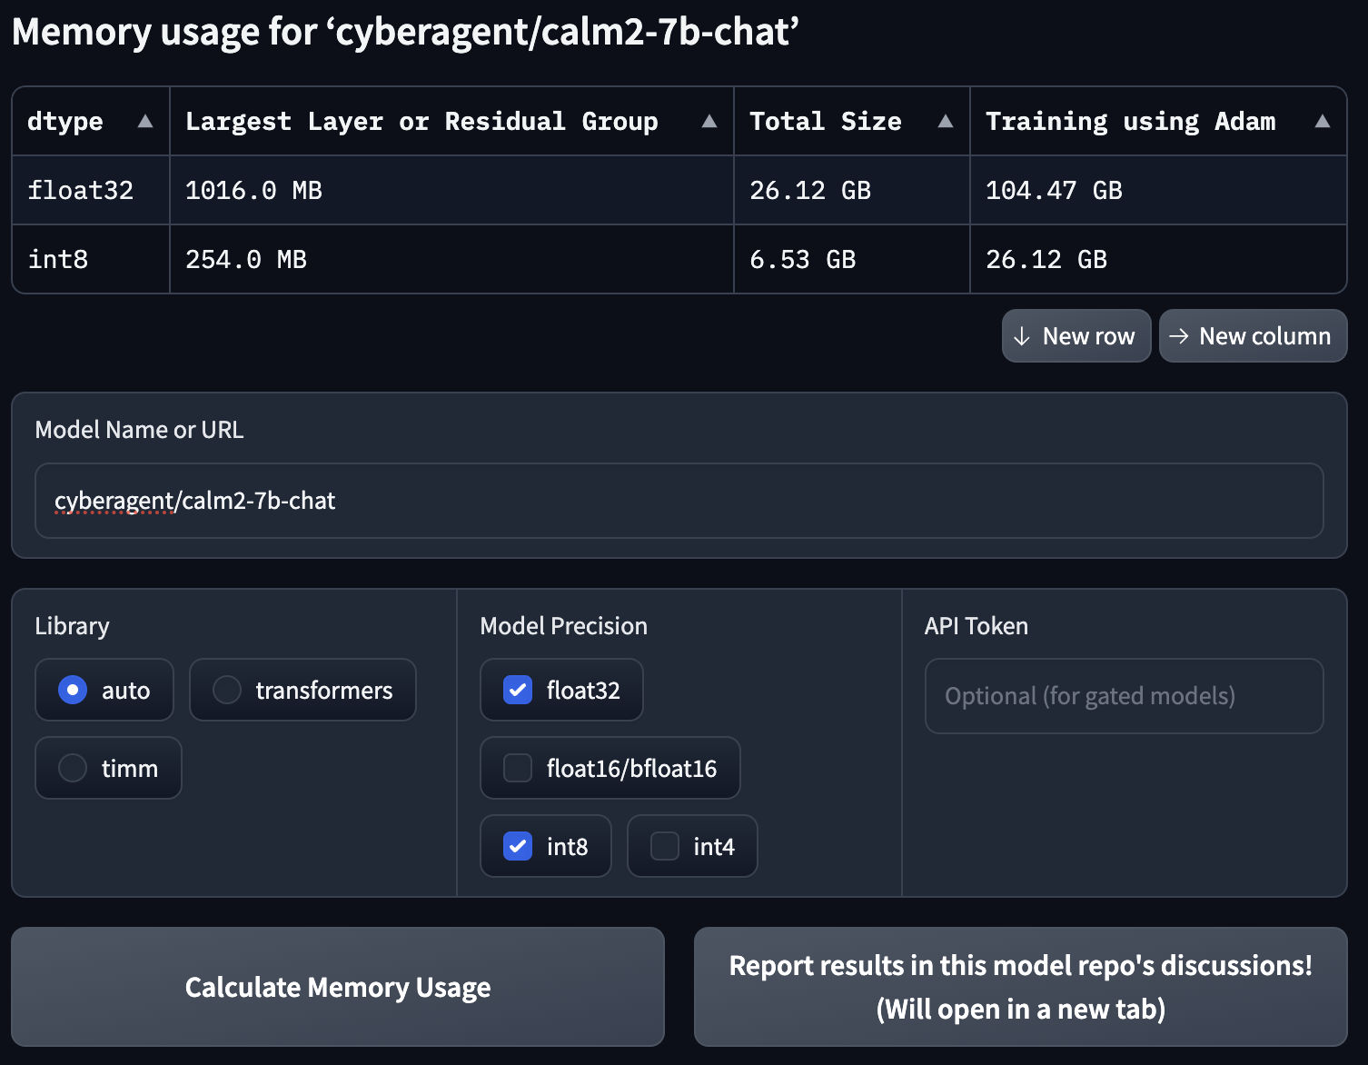Enable int4 precision checkbox
This screenshot has height=1065, width=1368.
pos(665,846)
